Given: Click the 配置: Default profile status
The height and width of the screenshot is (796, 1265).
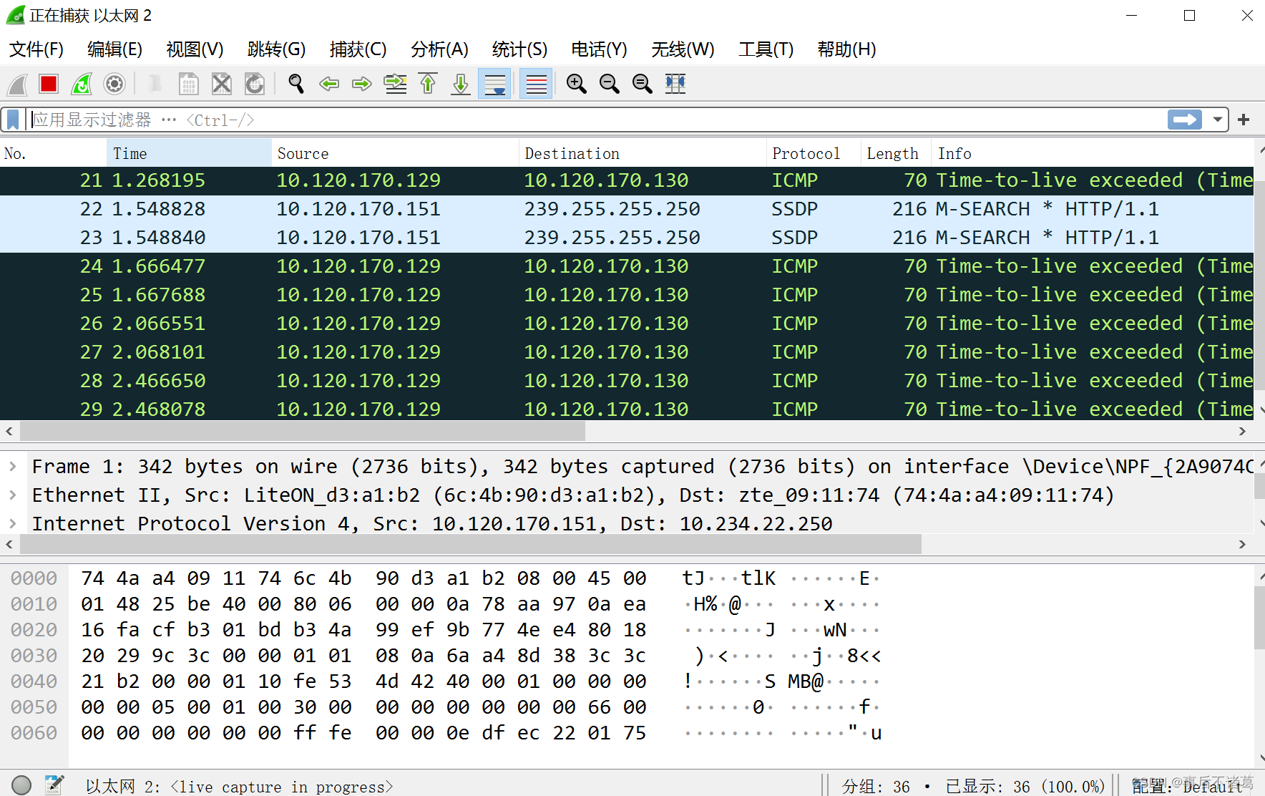Looking at the screenshot, I should [1188, 786].
